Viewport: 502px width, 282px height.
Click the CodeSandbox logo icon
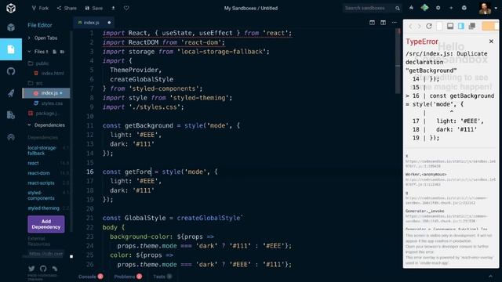point(11,8)
